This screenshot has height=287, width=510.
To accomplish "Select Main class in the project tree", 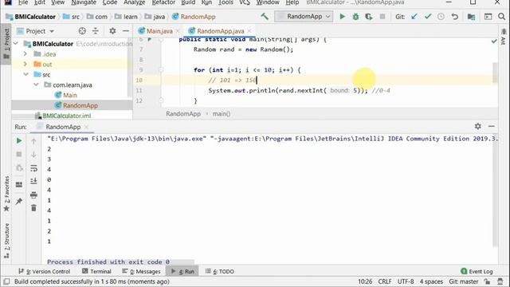I will (70, 95).
